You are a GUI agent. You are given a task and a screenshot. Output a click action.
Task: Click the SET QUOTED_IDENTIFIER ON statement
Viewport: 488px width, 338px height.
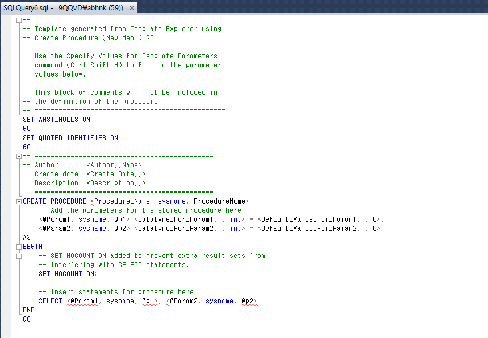[70, 138]
